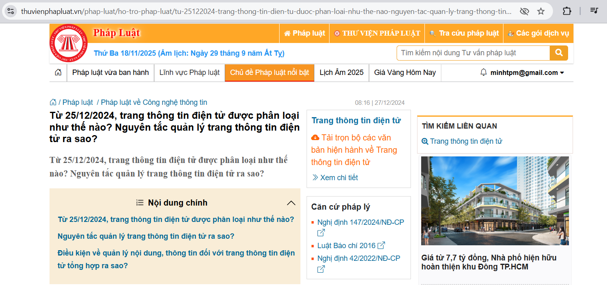Open the browser media control icon
The height and width of the screenshot is (285, 607).
594,11
